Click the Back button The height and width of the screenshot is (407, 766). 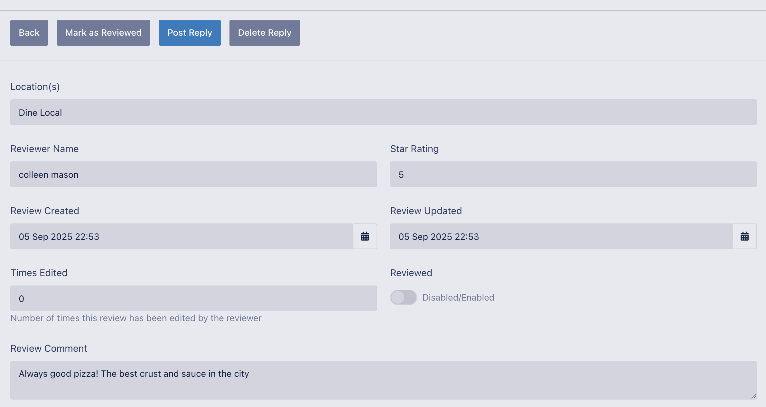pos(29,33)
